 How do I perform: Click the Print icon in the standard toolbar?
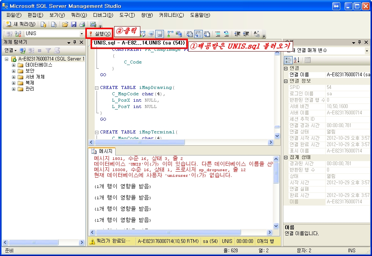82,24
